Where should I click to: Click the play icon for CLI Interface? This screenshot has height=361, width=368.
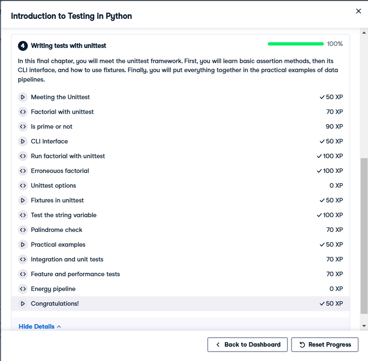[23, 141]
